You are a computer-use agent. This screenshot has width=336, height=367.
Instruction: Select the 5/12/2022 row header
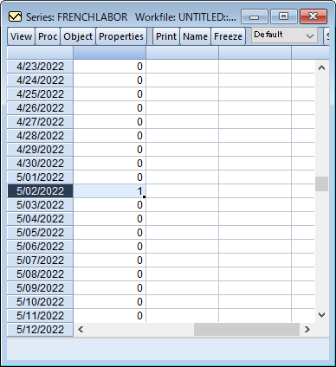(x=40, y=330)
